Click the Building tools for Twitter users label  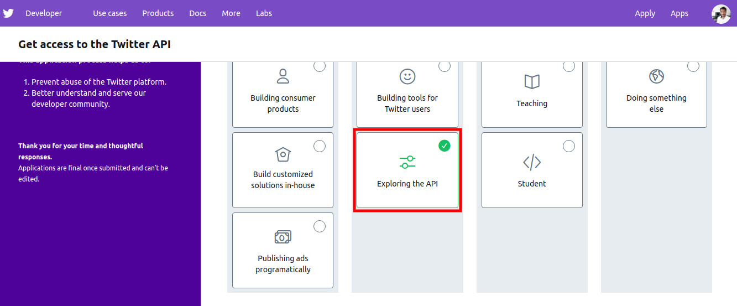click(407, 103)
